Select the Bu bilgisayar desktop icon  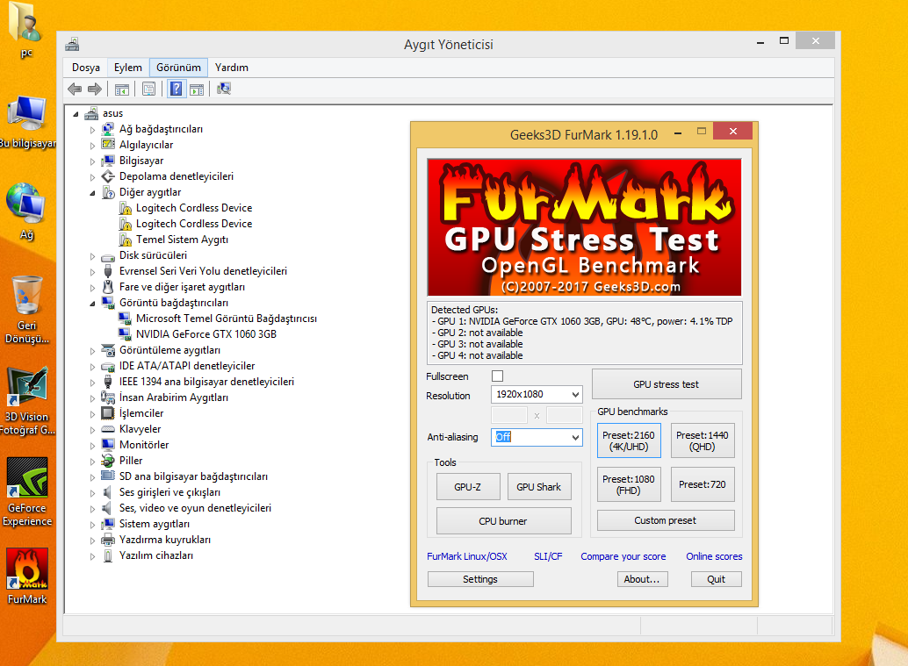tap(26, 122)
